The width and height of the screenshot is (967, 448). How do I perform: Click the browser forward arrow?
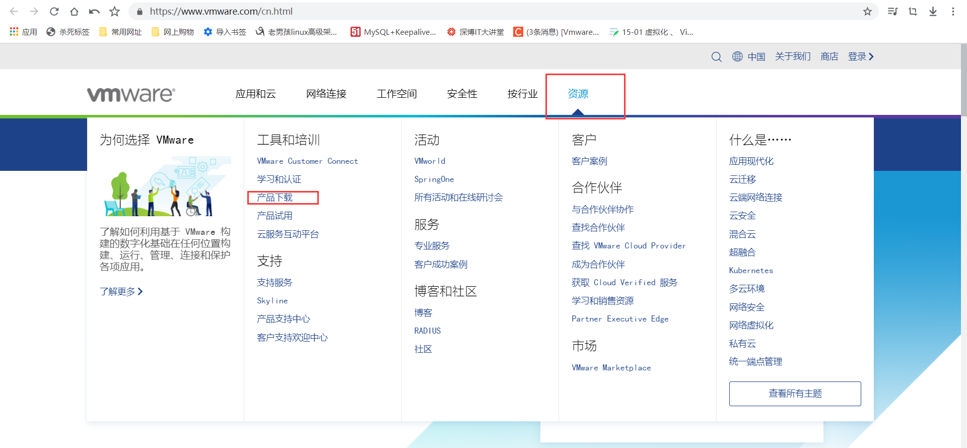coord(34,11)
